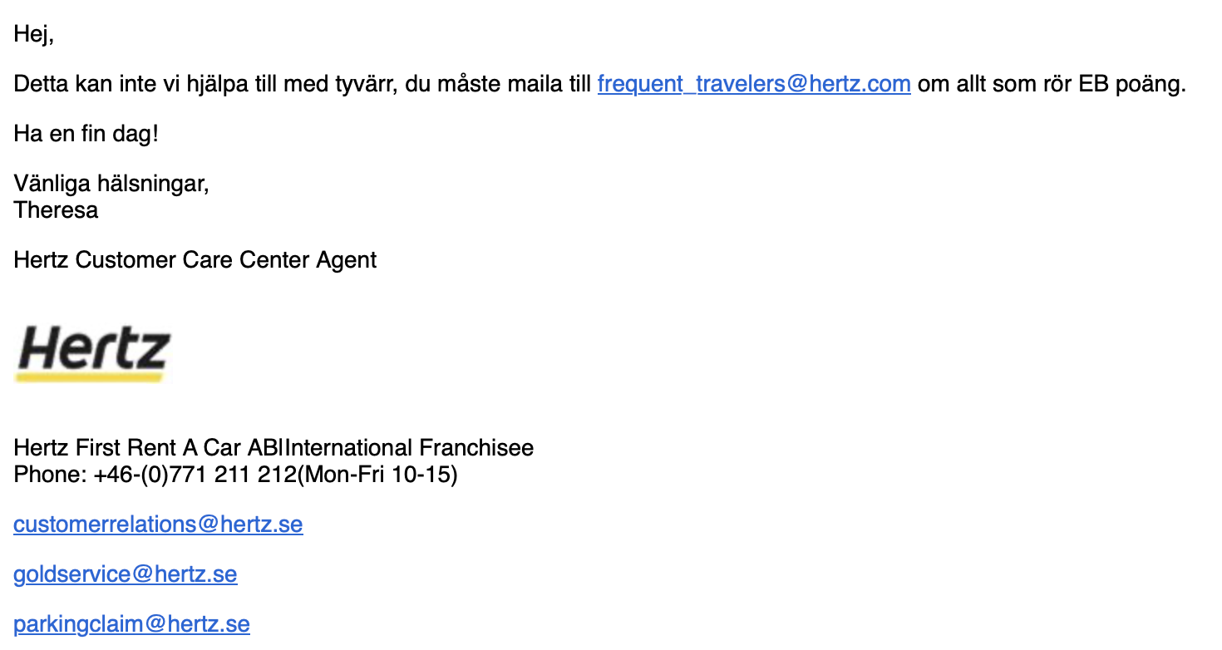Click the yellow bar under Hertz logo
Screen dimensions: 1222x650
89,377
